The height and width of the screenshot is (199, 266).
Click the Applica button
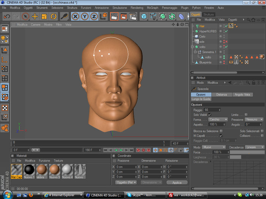177,183
